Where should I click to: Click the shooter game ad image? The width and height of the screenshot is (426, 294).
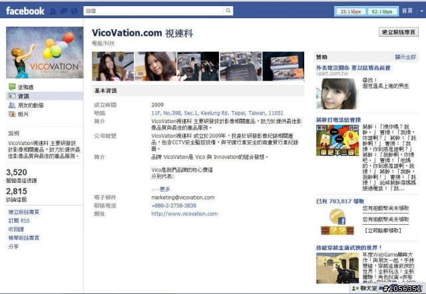pyautogui.click(x=337, y=268)
